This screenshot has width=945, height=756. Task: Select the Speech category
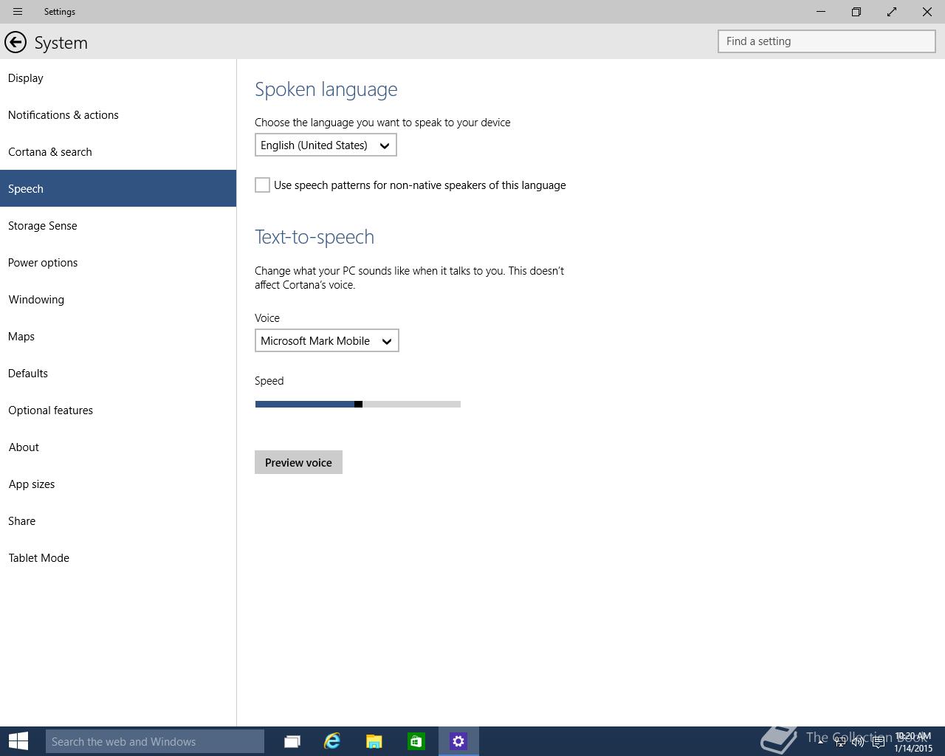pyautogui.click(x=118, y=188)
